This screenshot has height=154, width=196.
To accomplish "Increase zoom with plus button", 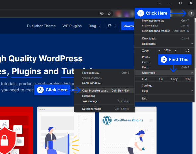I will click(176, 50).
